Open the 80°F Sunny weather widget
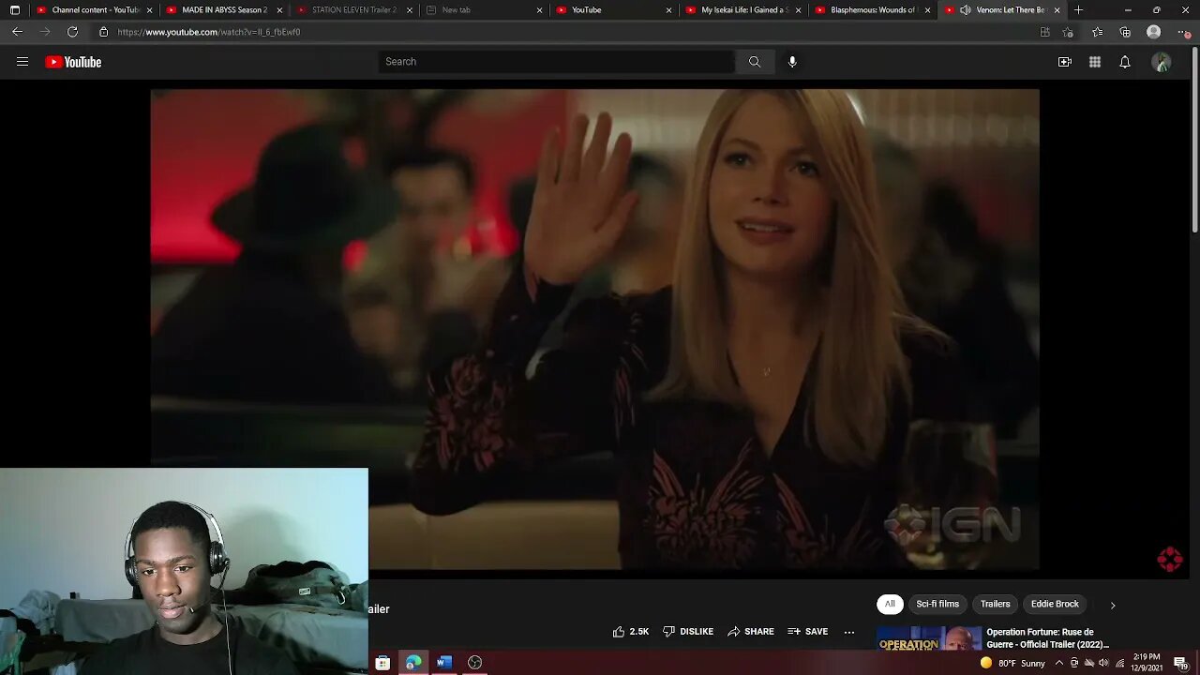 tap(1012, 663)
